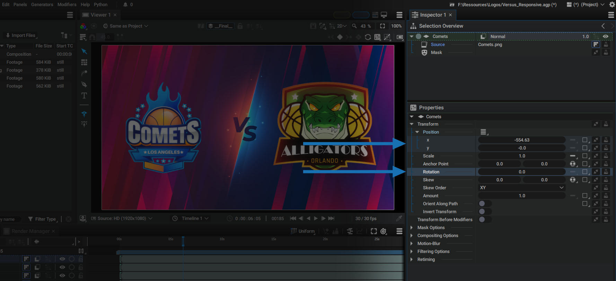
Task: Open the Generators menu
Action: [x=42, y=4]
